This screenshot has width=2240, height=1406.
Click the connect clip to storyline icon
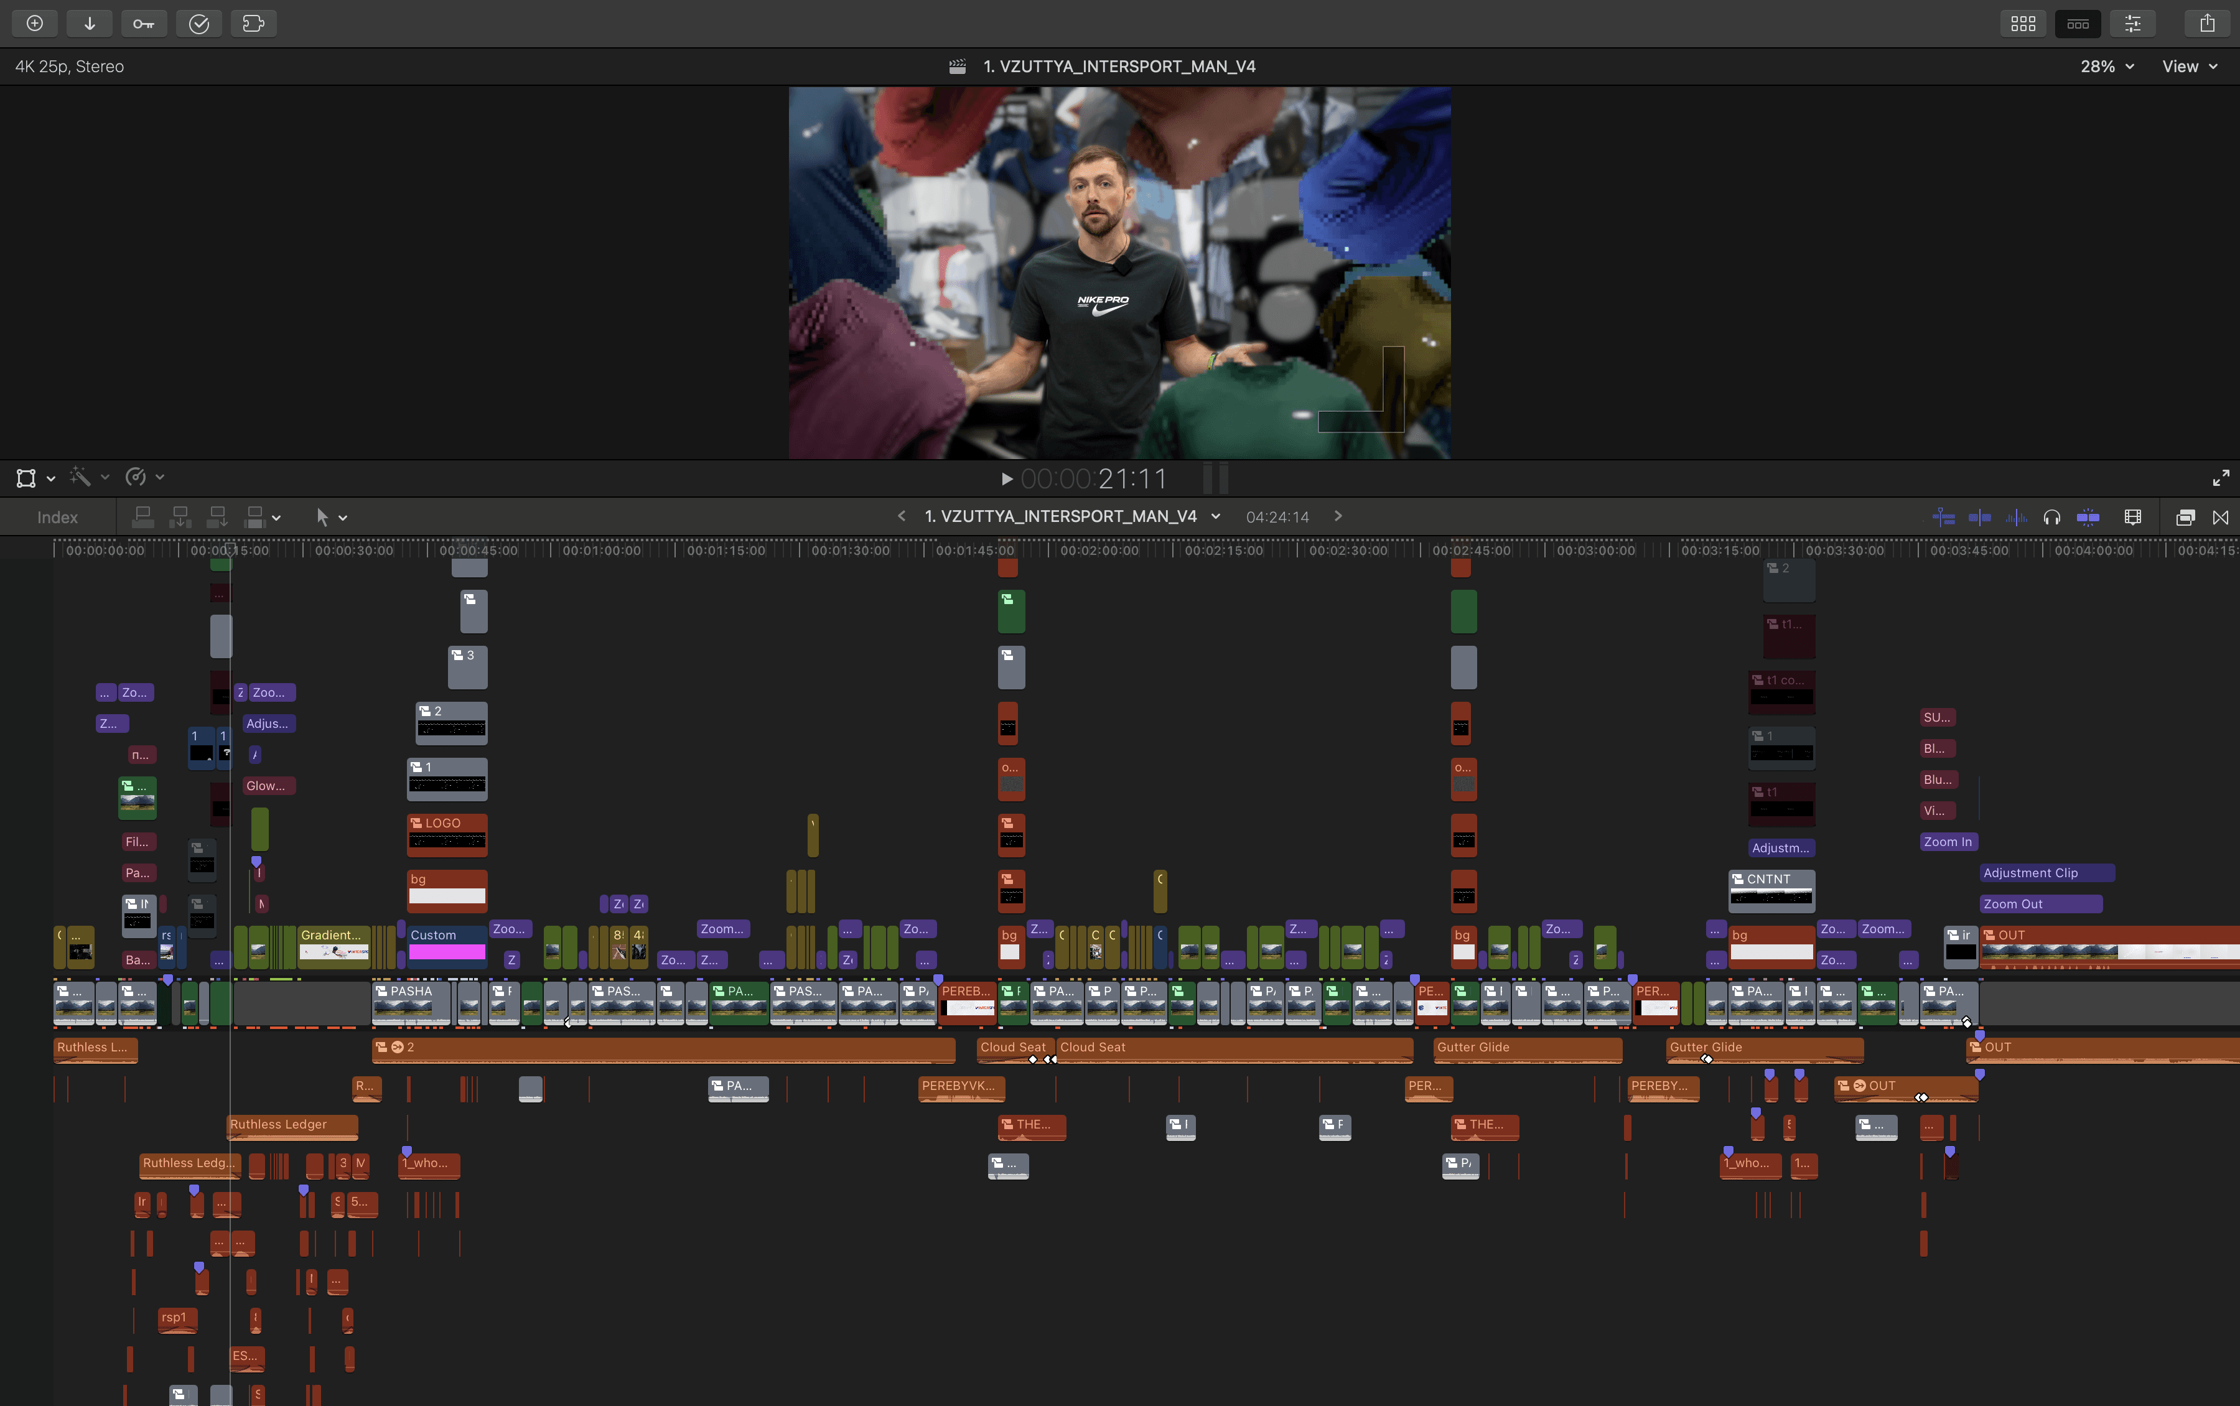143,517
